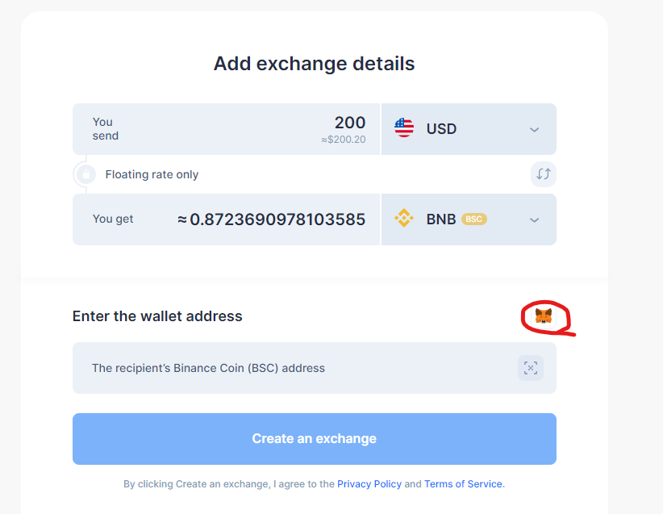Open the Privacy Policy link
The width and height of the screenshot is (663, 514).
pyautogui.click(x=369, y=484)
